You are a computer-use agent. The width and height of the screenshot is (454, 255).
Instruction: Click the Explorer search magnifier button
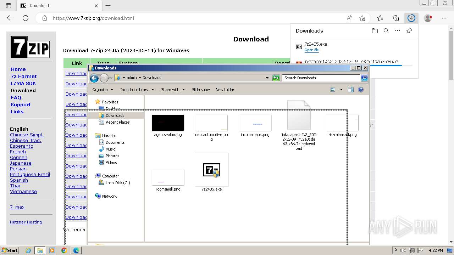click(x=364, y=78)
